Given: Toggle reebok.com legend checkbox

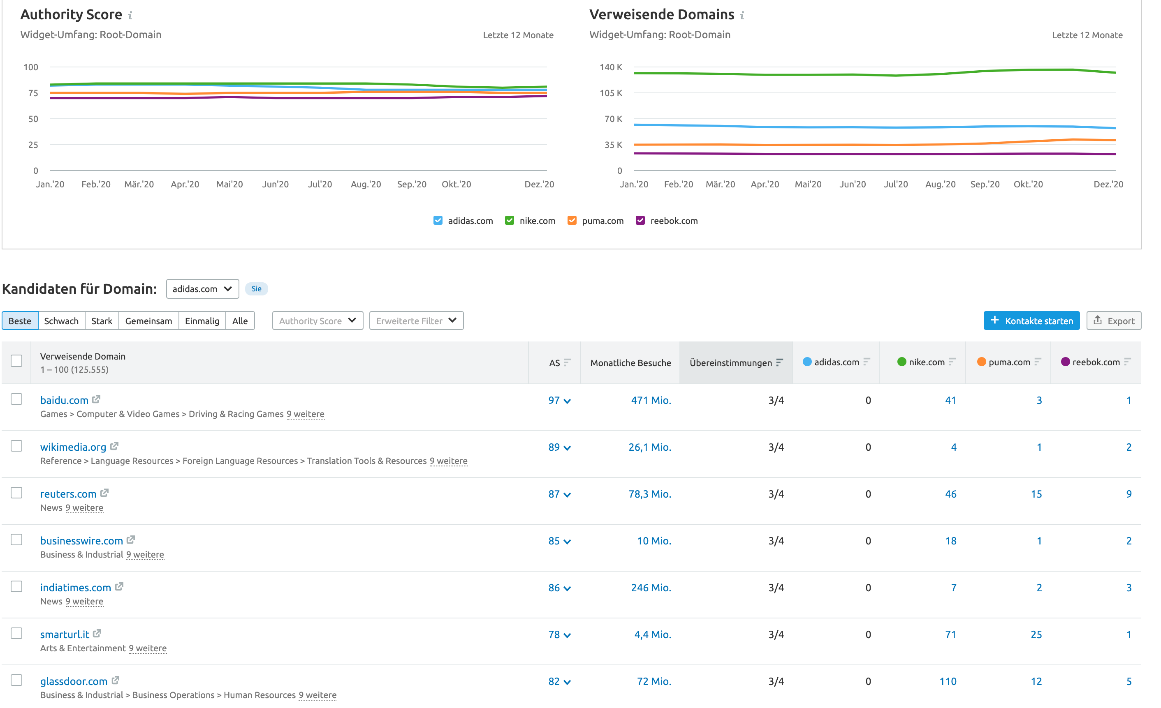Looking at the screenshot, I should [640, 220].
